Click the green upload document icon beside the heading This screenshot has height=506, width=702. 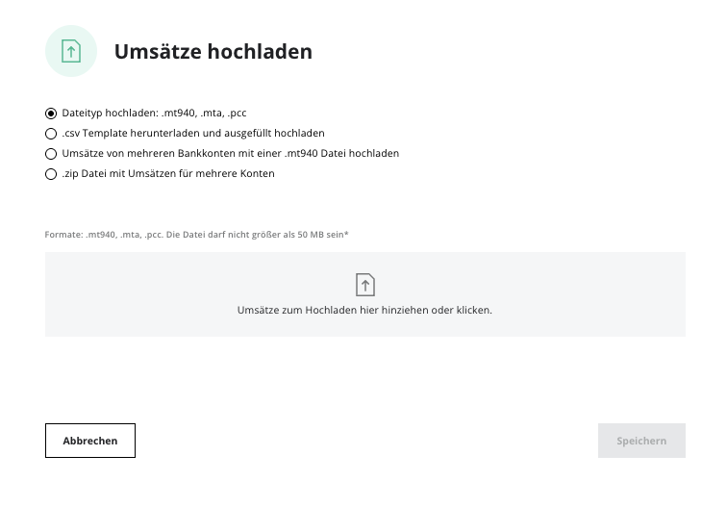pyautogui.click(x=71, y=51)
